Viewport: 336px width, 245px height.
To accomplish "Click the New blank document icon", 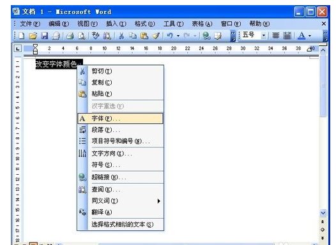I will pyautogui.click(x=22, y=36).
